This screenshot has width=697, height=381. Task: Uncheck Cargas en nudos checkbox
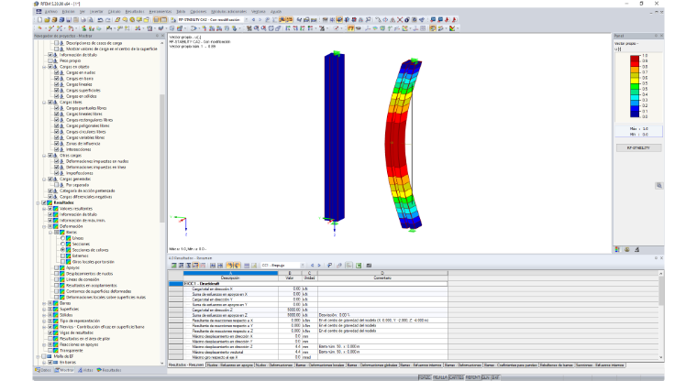[x=57, y=72]
